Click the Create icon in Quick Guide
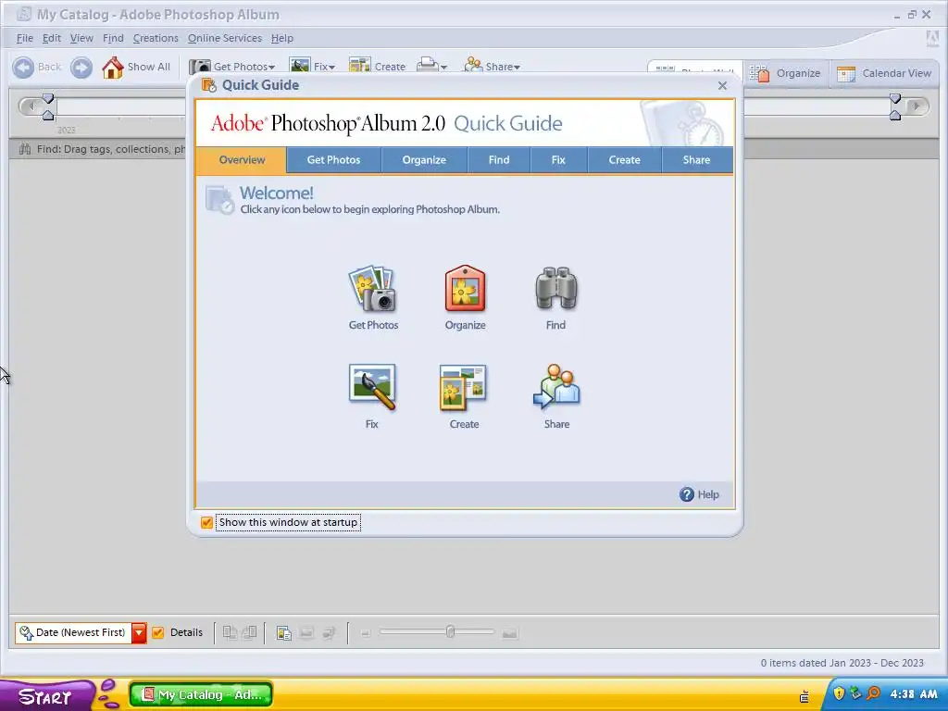948x711 pixels. pos(463,388)
